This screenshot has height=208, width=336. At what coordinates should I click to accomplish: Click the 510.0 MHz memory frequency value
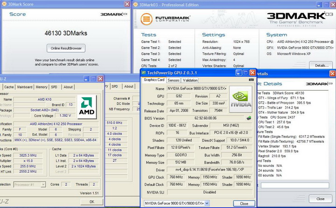tap(114, 123)
